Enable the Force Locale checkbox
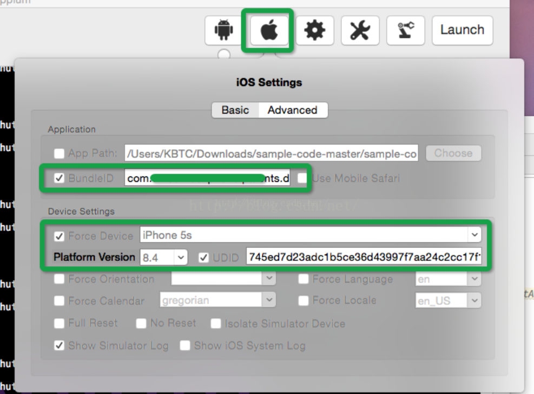Viewport: 534px width, 394px height. (304, 301)
